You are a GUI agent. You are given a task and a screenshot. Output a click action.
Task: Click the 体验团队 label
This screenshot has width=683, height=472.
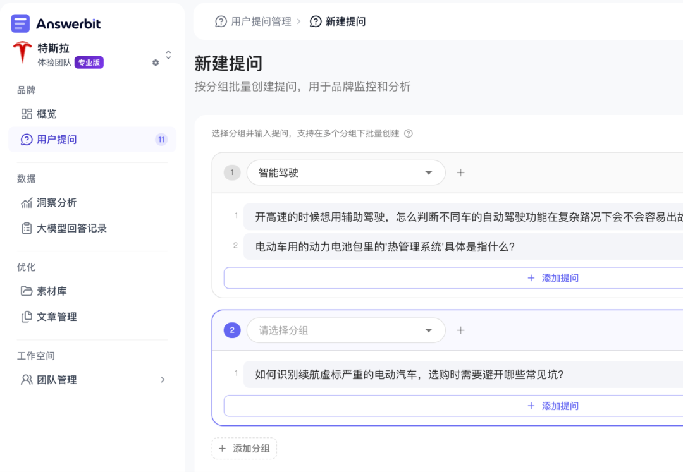click(x=54, y=63)
